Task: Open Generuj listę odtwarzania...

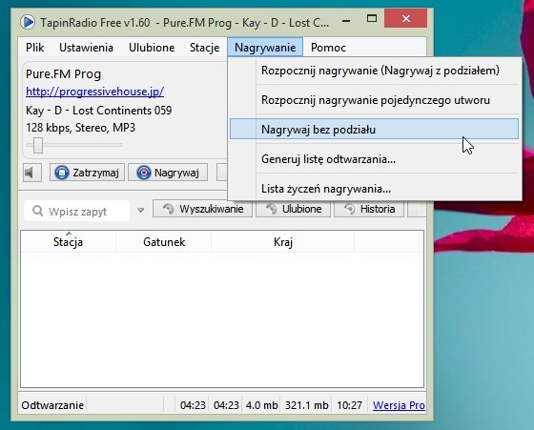Action: coord(374,159)
